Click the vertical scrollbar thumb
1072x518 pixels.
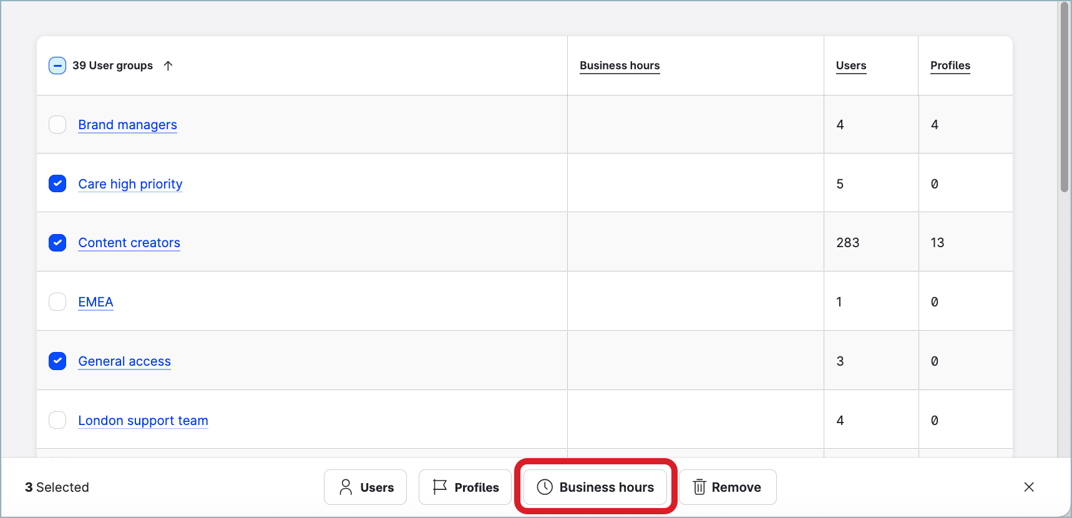(x=1064, y=97)
